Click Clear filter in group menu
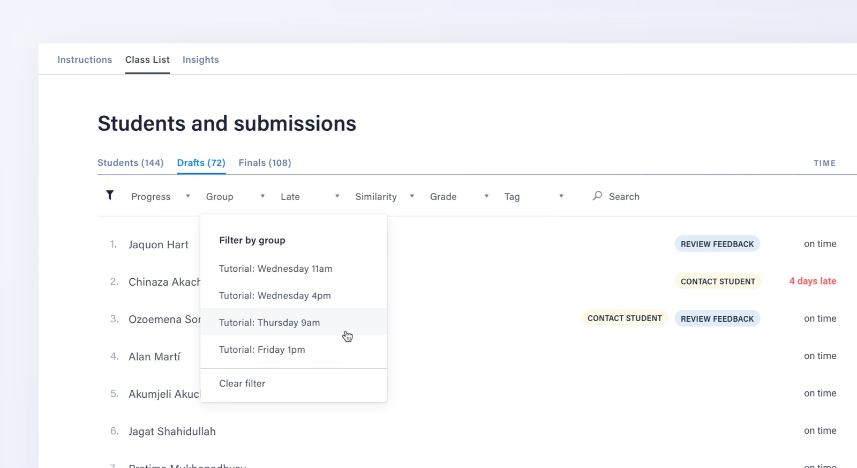 pyautogui.click(x=242, y=383)
